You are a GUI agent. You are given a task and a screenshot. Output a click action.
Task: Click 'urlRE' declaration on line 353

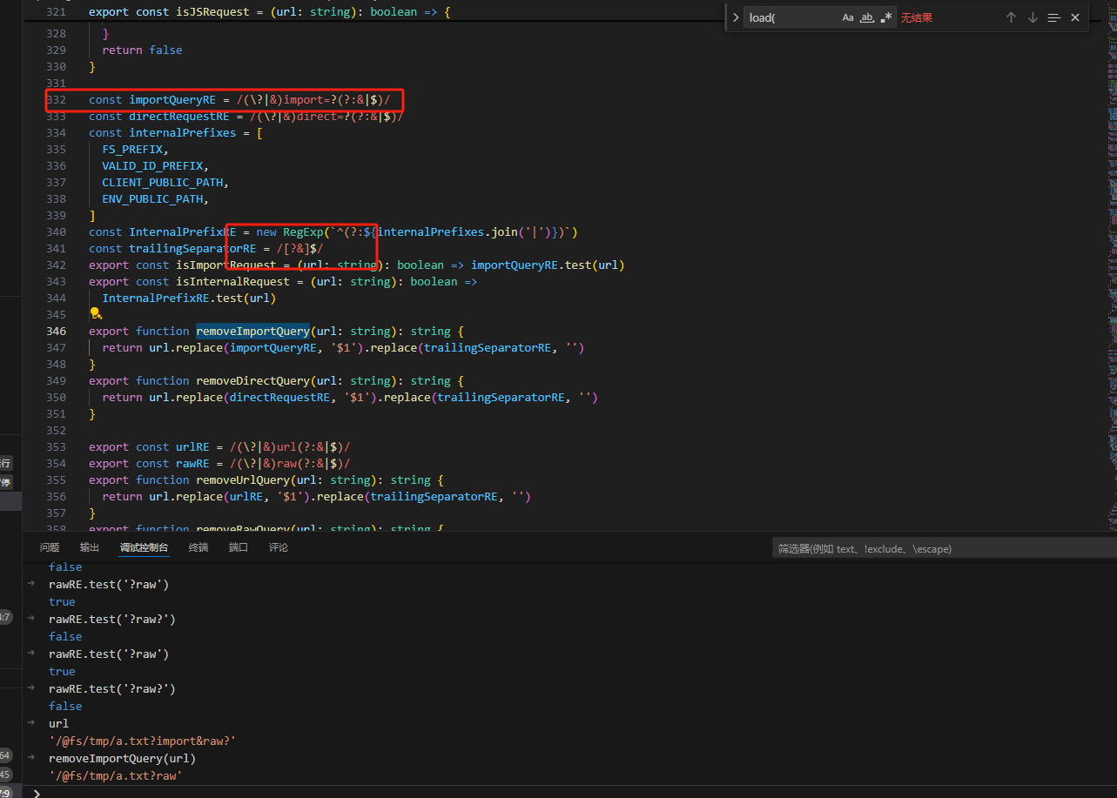(192, 447)
